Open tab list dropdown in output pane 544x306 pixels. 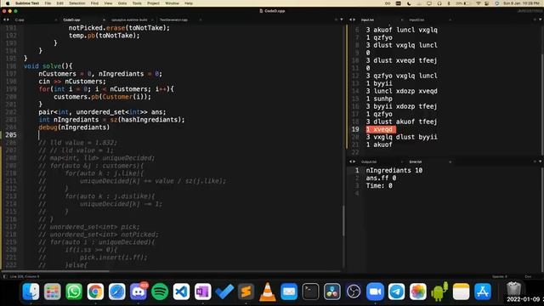(x=540, y=161)
